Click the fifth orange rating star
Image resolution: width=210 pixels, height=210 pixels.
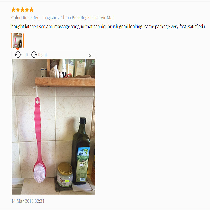point(31,10)
